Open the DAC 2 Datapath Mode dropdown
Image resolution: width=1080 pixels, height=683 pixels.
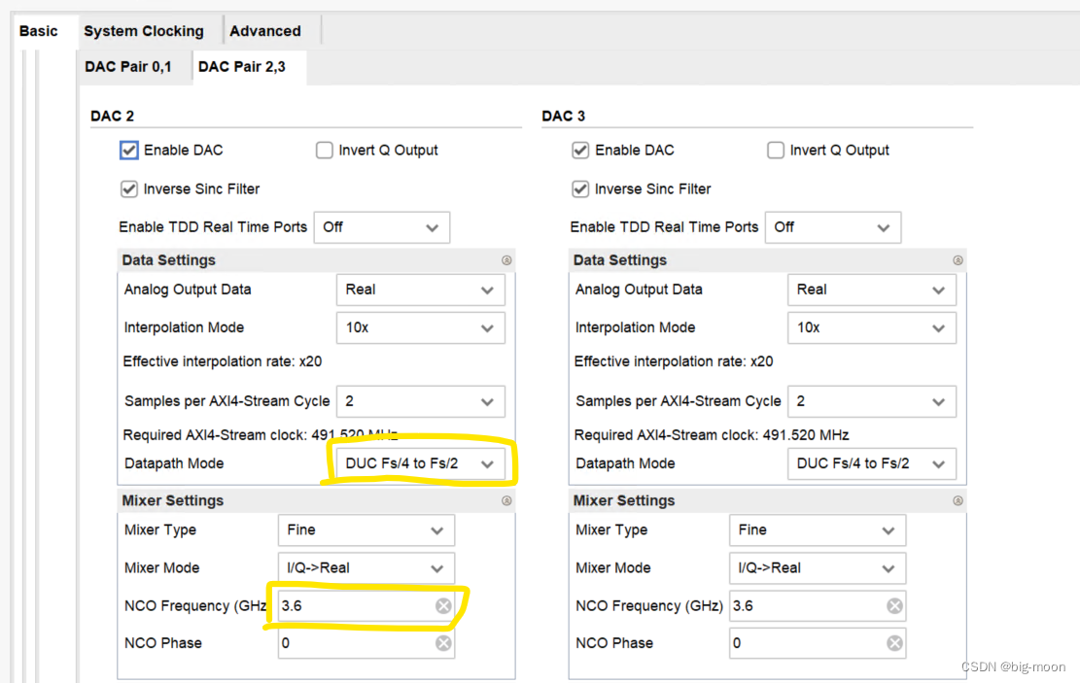coord(420,463)
